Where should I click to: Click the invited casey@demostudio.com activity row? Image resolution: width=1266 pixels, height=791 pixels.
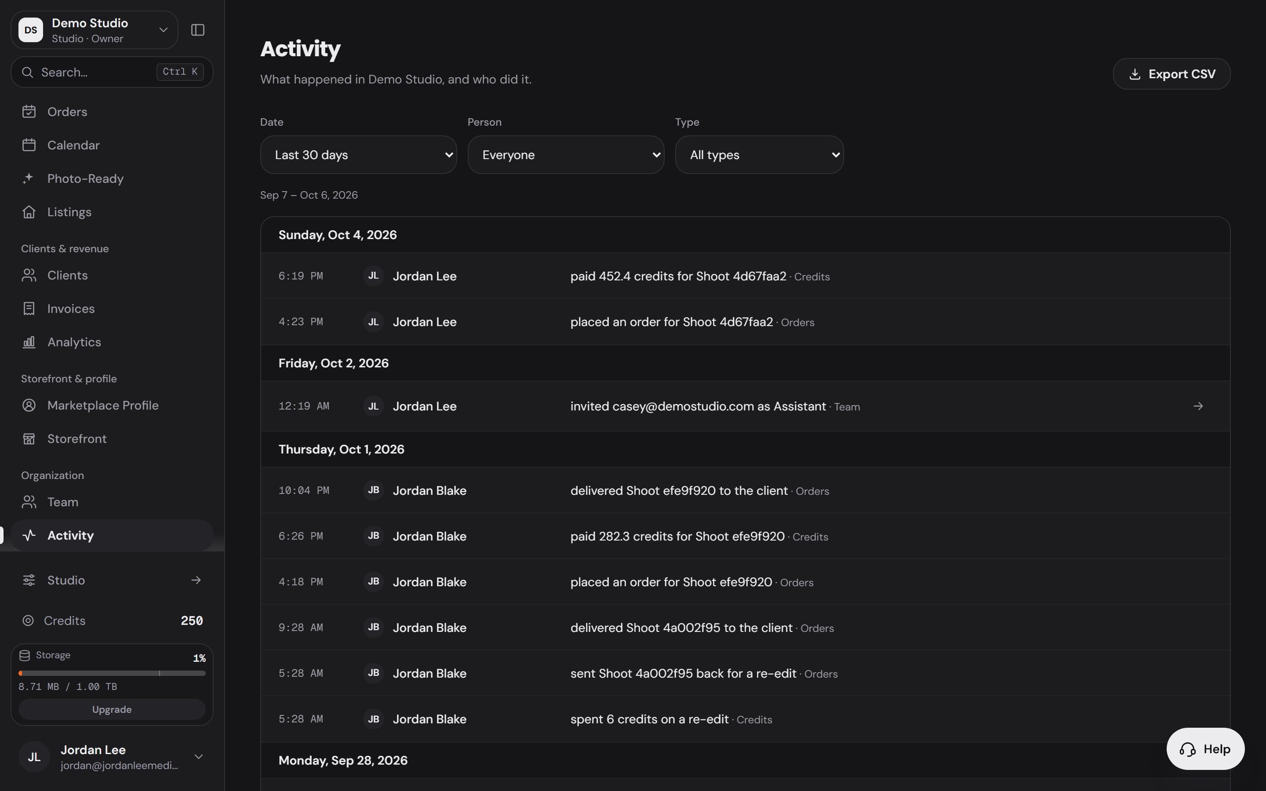[x=745, y=406]
